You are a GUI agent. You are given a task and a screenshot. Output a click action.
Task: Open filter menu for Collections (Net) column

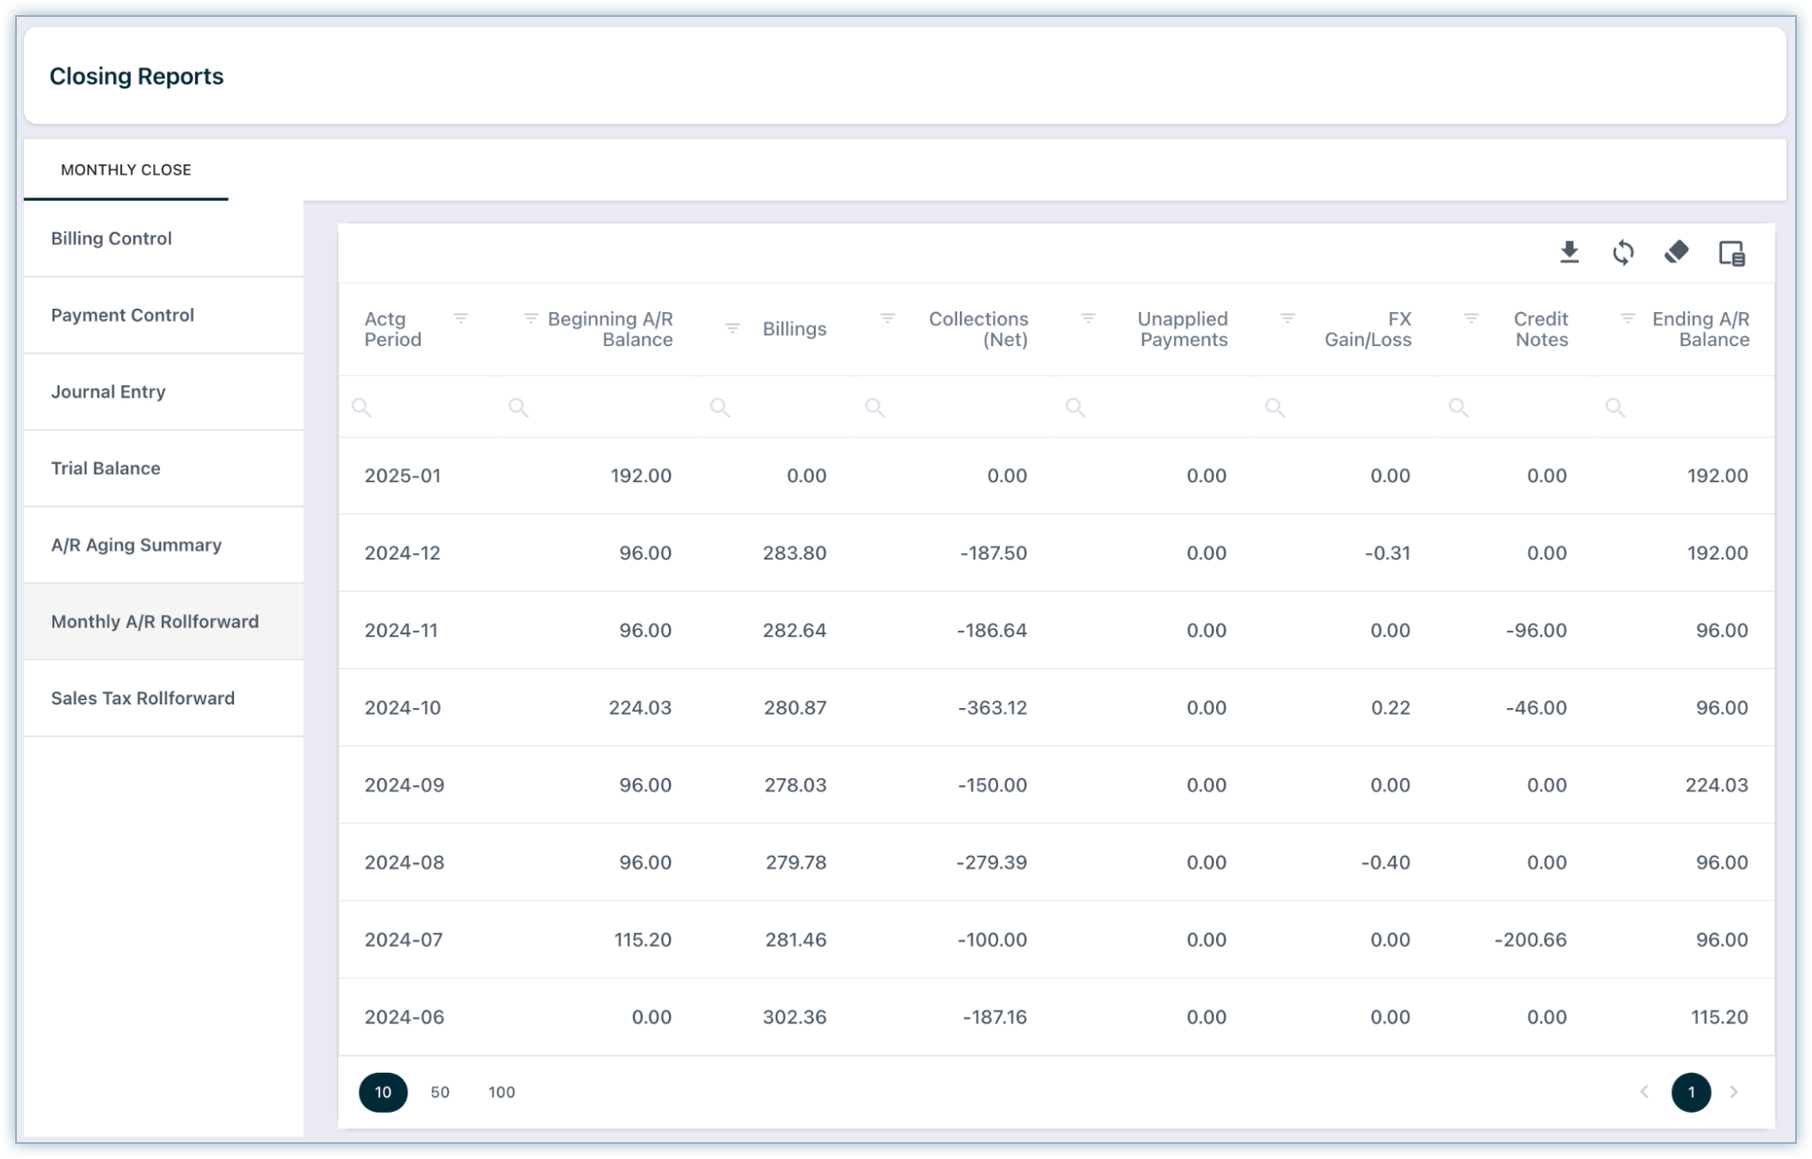pyautogui.click(x=887, y=318)
